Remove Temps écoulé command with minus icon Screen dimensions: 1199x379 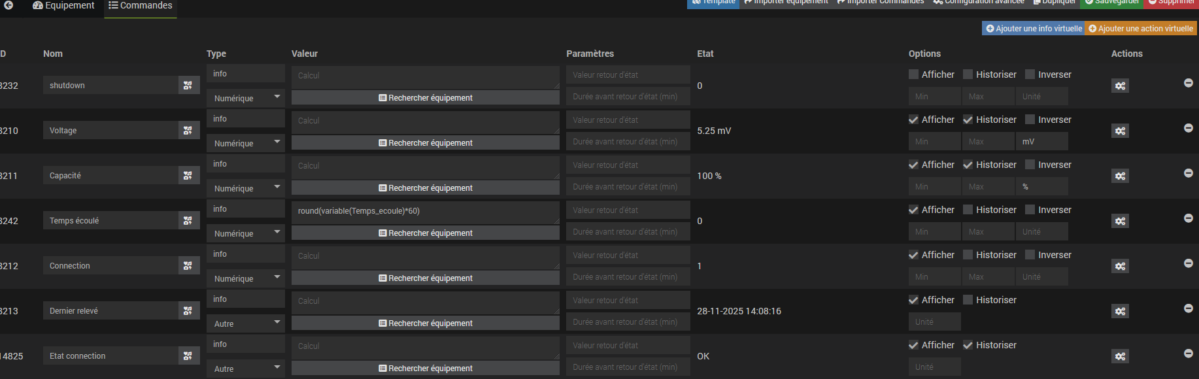pyautogui.click(x=1189, y=218)
